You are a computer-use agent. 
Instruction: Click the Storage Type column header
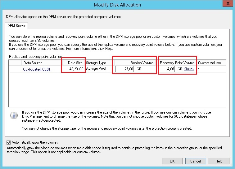[x=96, y=63]
